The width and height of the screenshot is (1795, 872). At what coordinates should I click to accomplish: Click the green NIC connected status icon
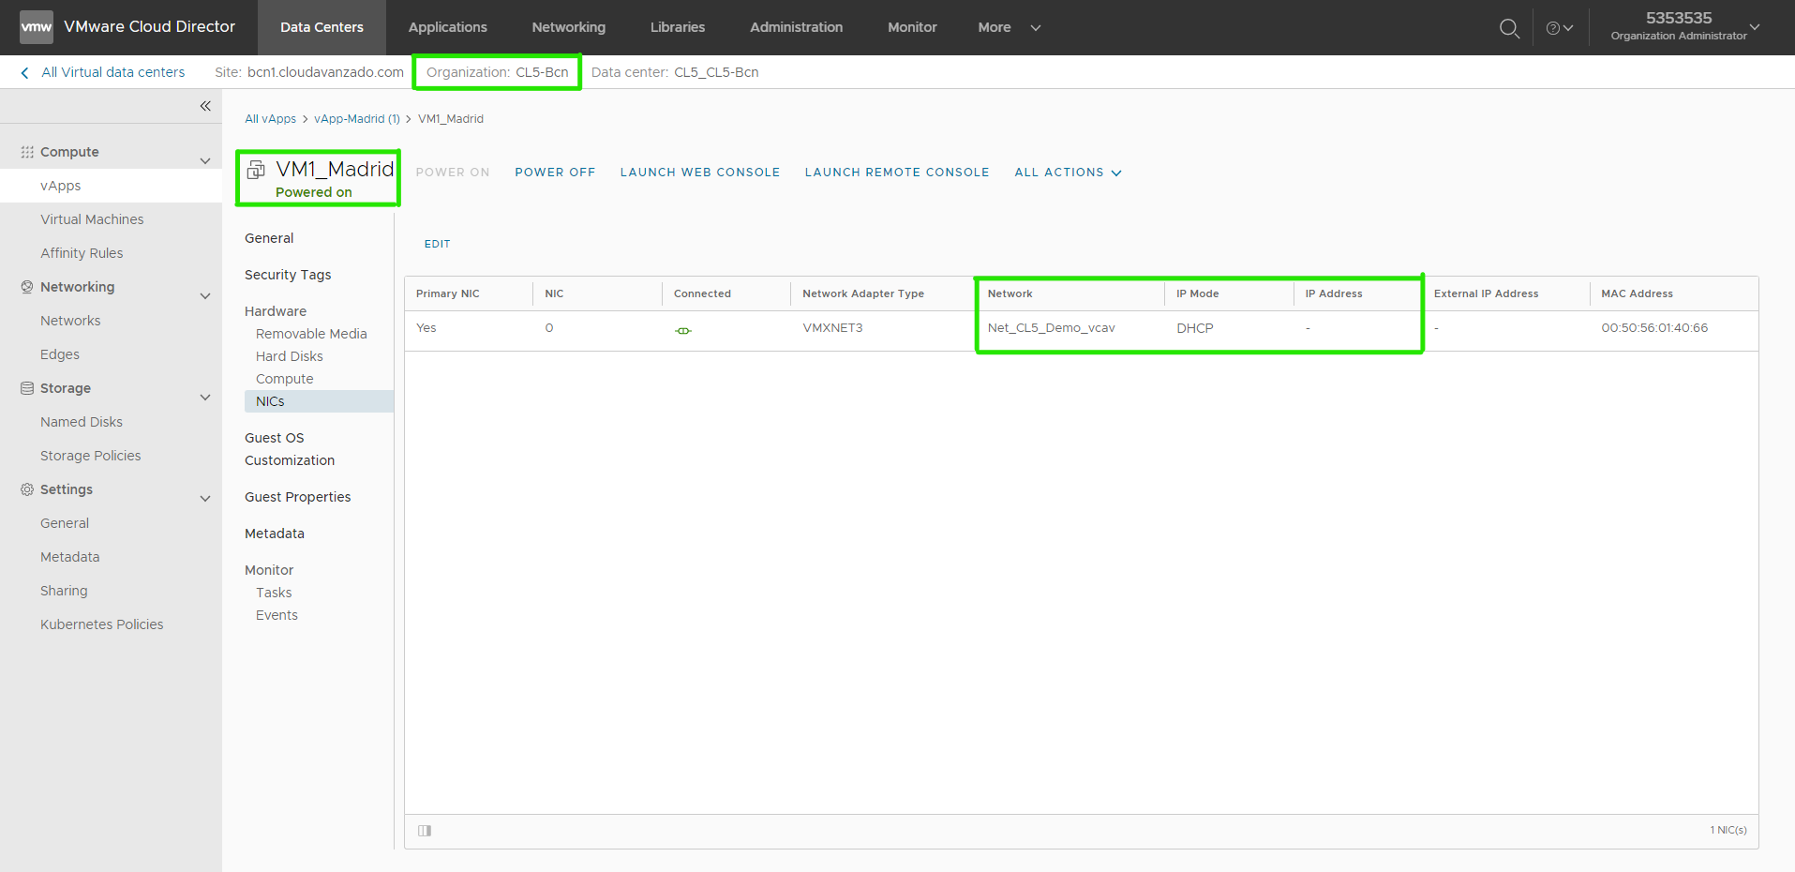click(683, 330)
